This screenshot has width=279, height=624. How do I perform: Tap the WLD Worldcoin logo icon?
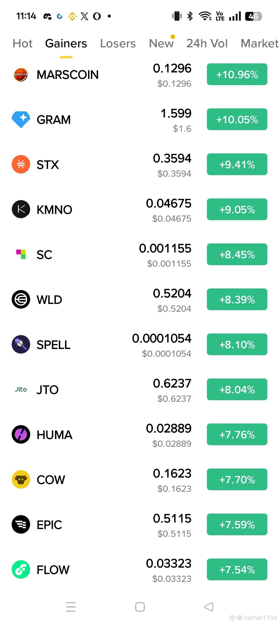tap(21, 299)
